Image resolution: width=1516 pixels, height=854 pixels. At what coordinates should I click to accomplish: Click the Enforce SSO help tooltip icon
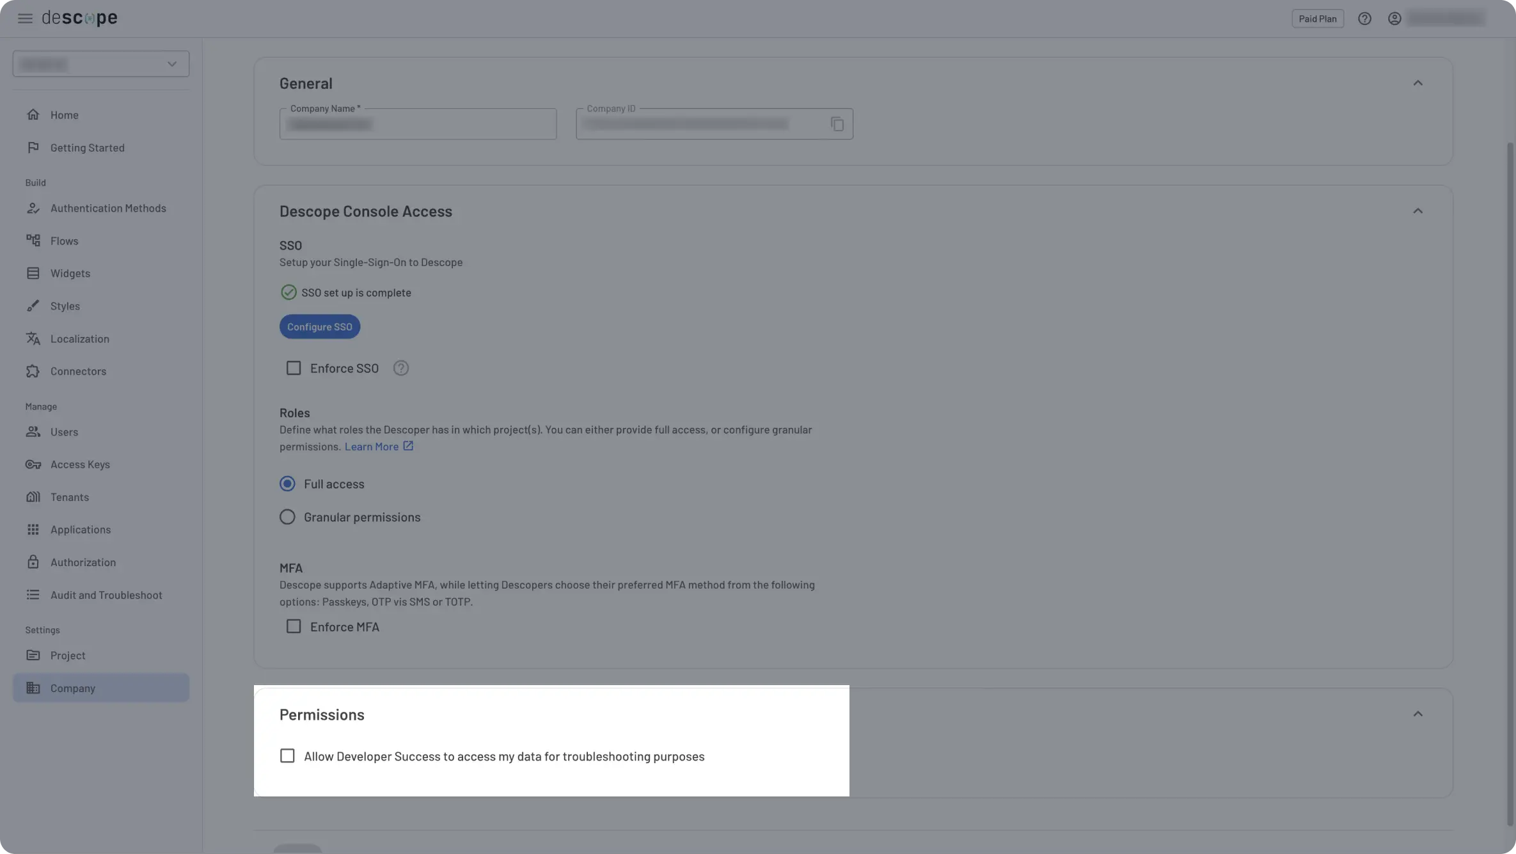[400, 368]
